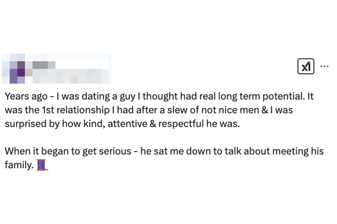337x224 pixels.
Task: Click the word "family." on last line
Action: click(x=19, y=165)
